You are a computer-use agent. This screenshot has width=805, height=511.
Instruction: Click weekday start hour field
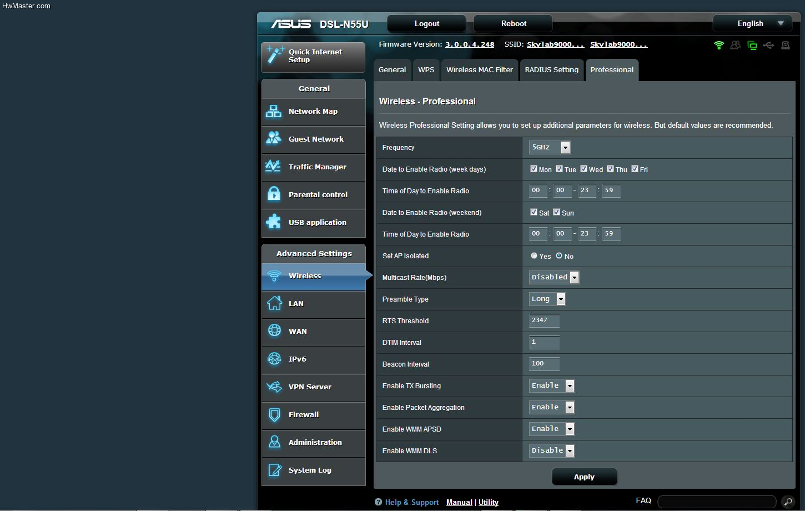click(x=538, y=191)
